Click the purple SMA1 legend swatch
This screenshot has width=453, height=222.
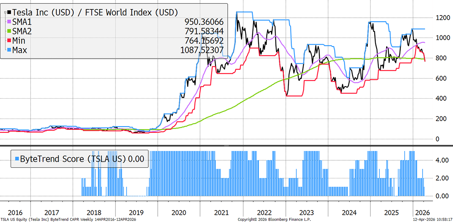tap(9, 23)
